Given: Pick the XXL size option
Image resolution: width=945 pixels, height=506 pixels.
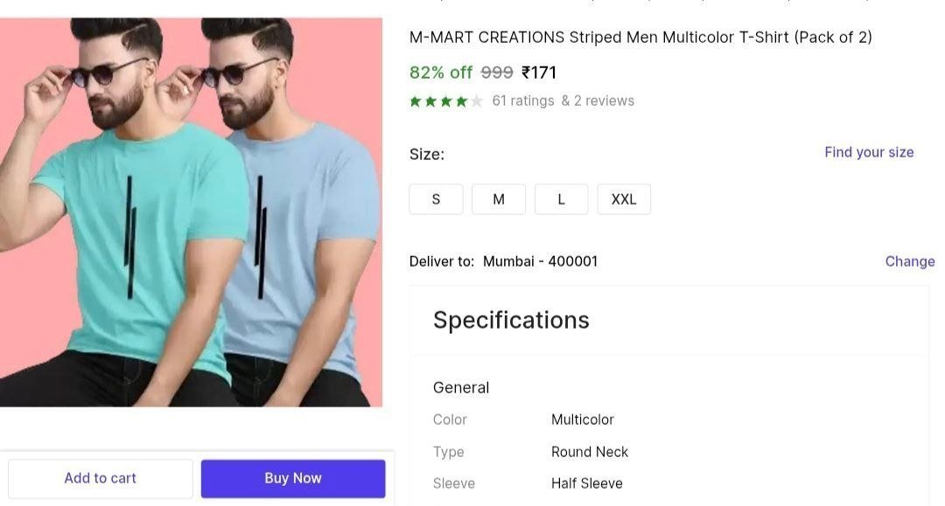Looking at the screenshot, I should pos(624,199).
